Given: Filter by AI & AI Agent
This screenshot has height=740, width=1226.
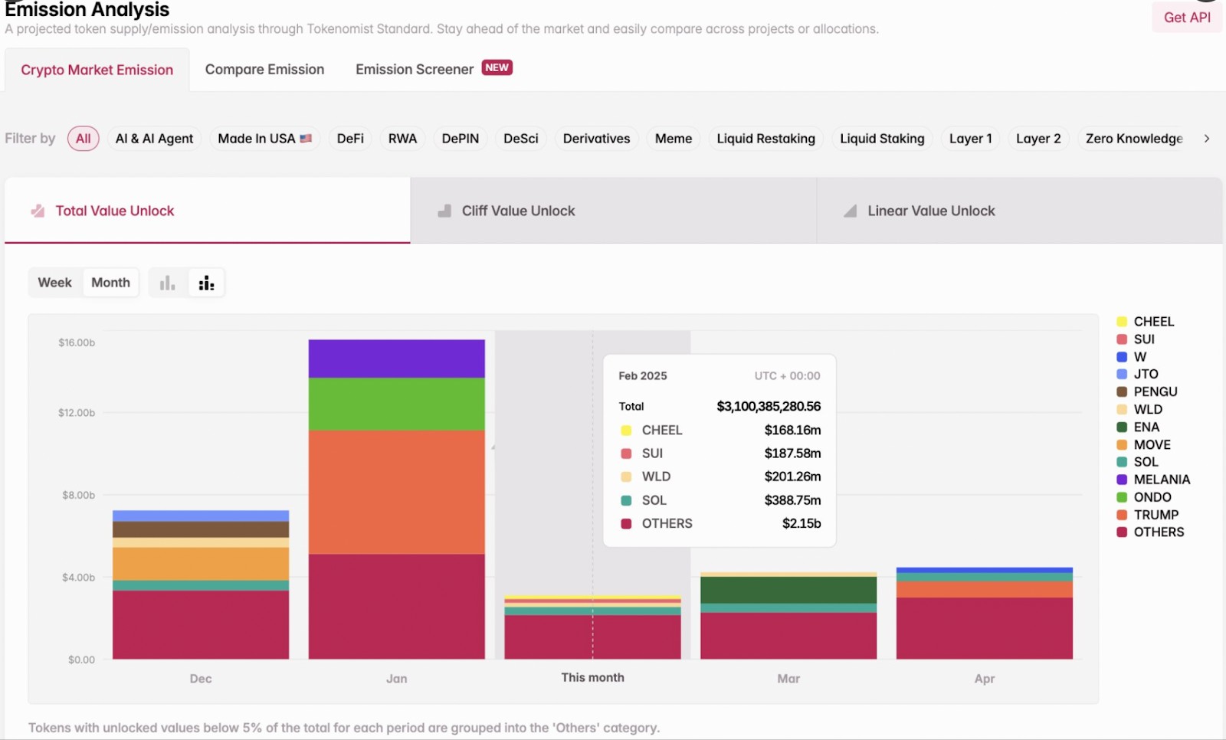Looking at the screenshot, I should pos(154,139).
